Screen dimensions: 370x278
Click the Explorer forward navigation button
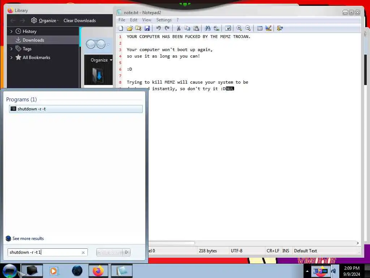[101, 44]
